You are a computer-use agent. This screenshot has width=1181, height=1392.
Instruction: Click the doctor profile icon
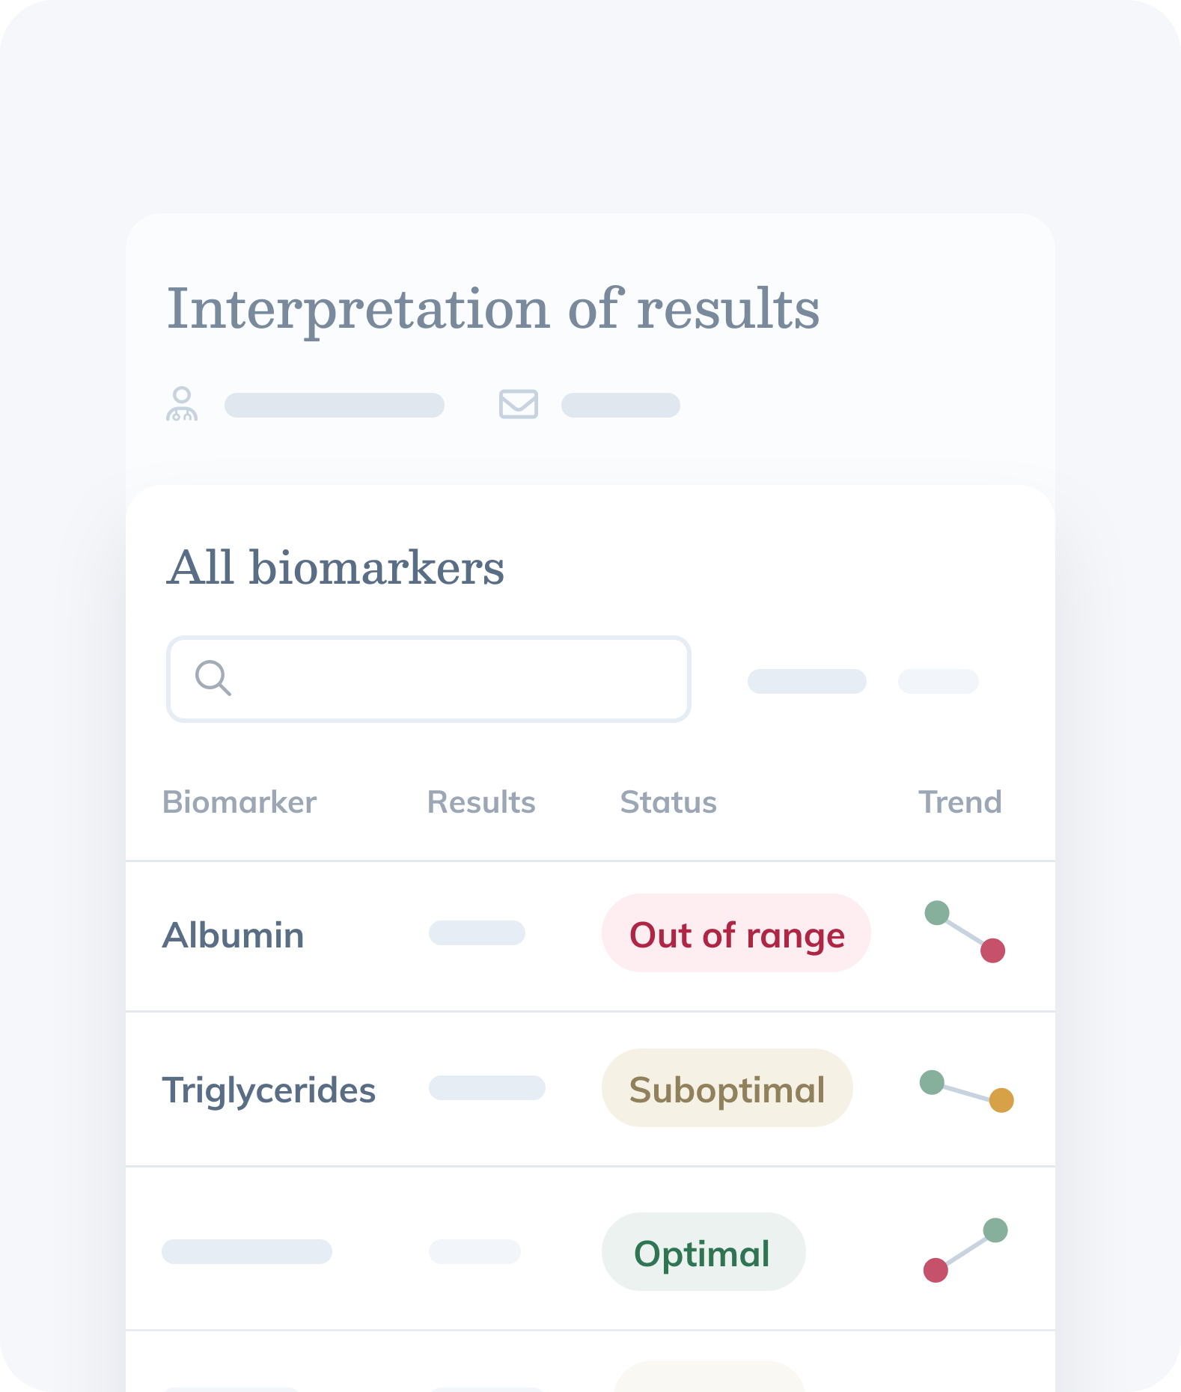coord(182,404)
